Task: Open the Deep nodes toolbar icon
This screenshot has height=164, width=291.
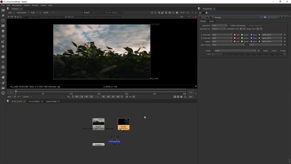Action: 3,67
